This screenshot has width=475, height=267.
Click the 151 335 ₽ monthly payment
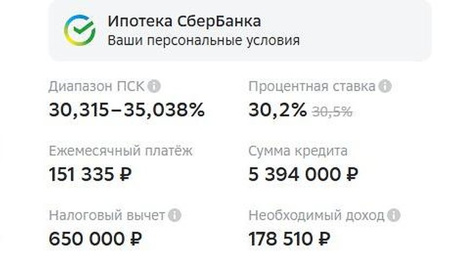90,174
